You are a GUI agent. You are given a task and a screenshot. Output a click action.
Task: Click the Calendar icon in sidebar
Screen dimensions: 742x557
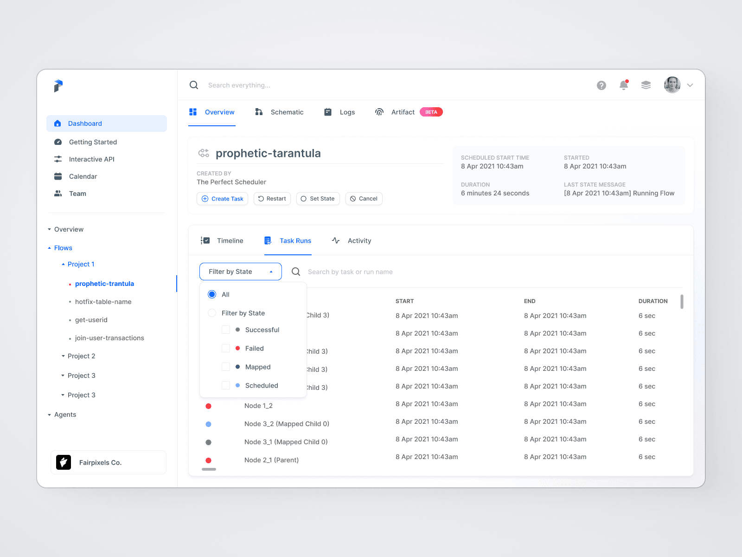coord(58,176)
